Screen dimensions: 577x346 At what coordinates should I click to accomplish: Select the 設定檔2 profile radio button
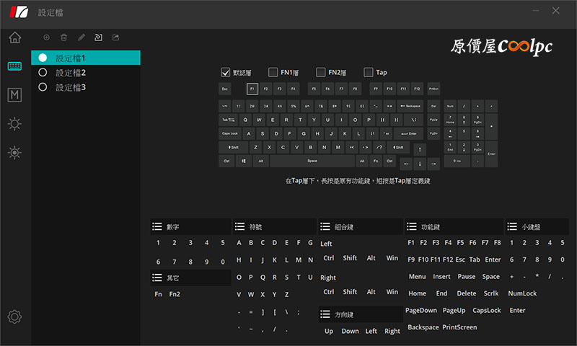click(43, 72)
